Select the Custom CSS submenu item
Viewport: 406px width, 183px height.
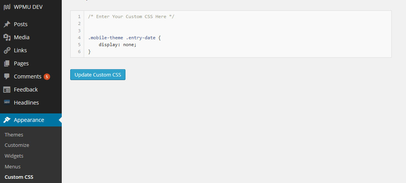pos(19,177)
